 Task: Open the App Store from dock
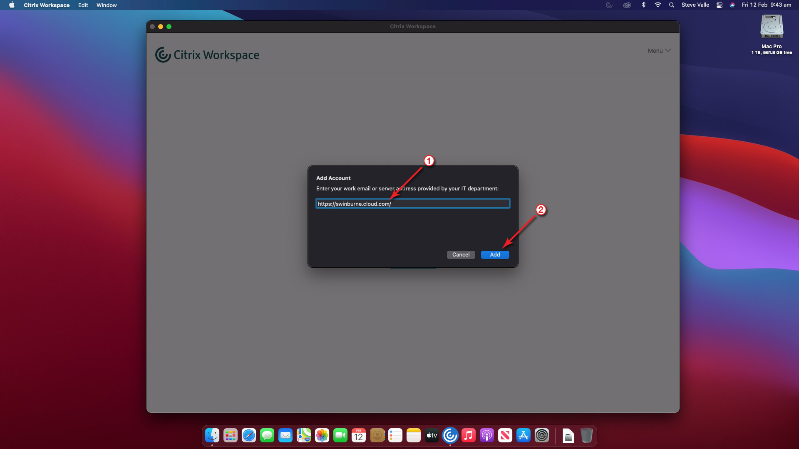524,435
